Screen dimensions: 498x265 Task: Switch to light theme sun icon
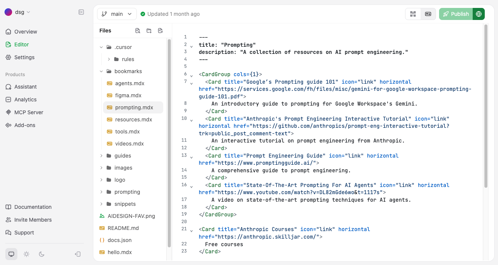click(26, 254)
